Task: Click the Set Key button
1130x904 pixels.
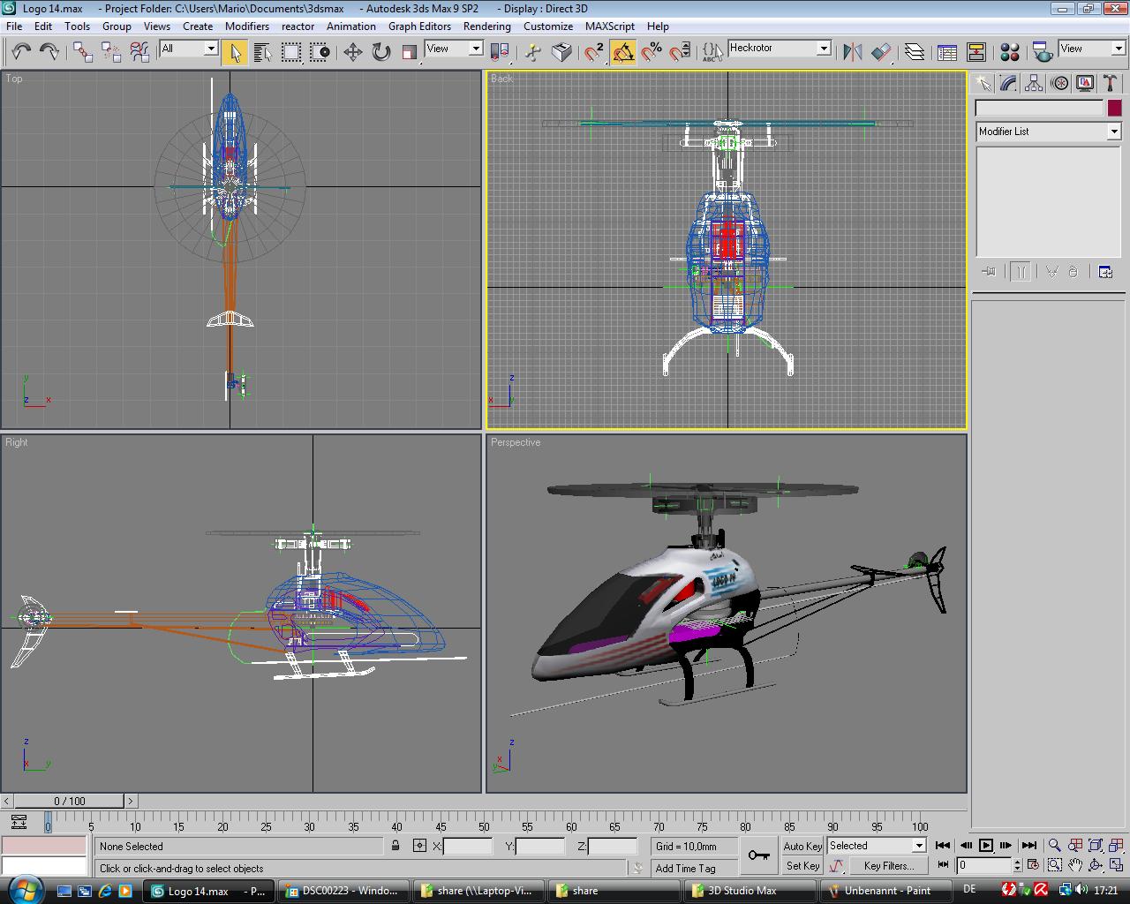Action: pyautogui.click(x=802, y=866)
